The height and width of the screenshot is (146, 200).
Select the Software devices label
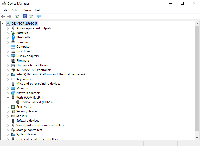click(x=28, y=121)
